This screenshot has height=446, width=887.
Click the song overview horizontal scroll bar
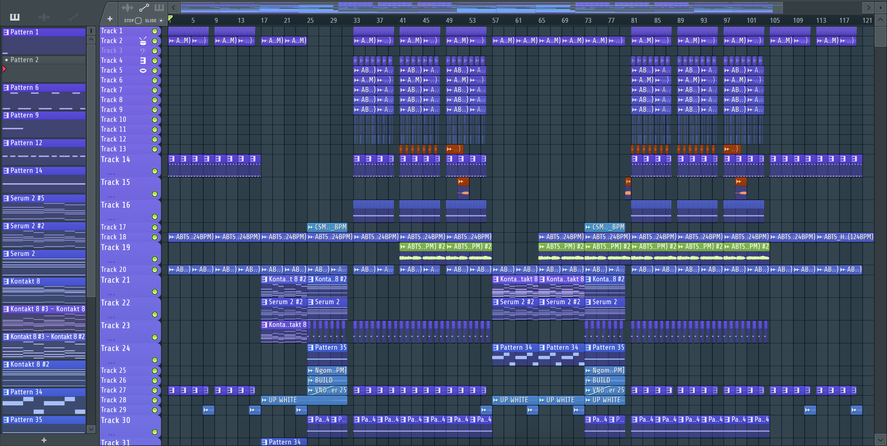[482, 8]
